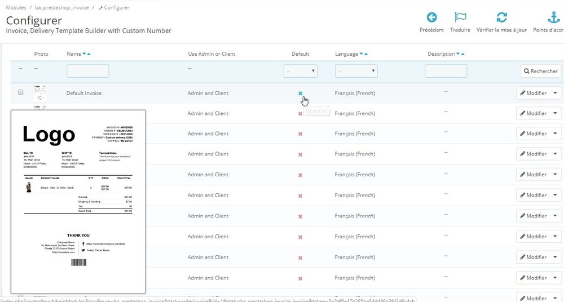The width and height of the screenshot is (564, 302).
Task: Open the Language column filter dropdown
Action: [x=356, y=71]
